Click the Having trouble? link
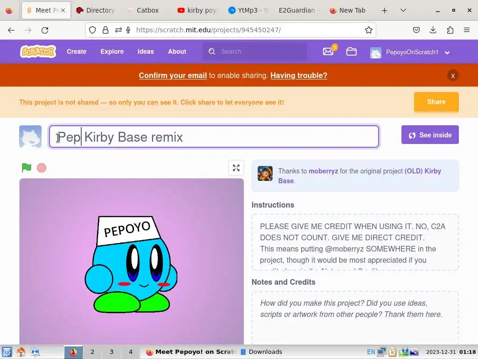This screenshot has width=478, height=359. 298,75
